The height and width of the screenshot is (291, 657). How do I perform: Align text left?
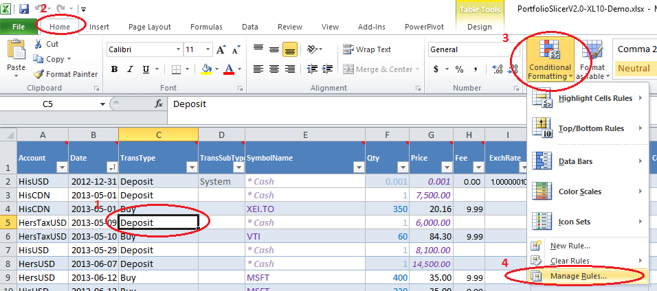258,69
